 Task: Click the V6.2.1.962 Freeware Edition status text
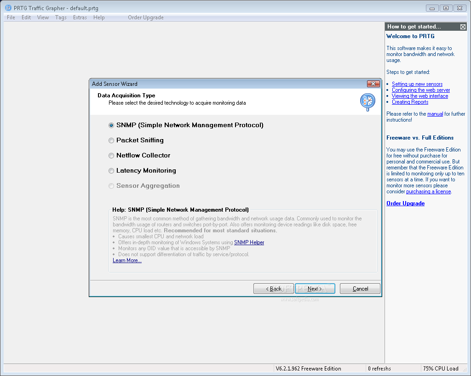click(x=309, y=369)
